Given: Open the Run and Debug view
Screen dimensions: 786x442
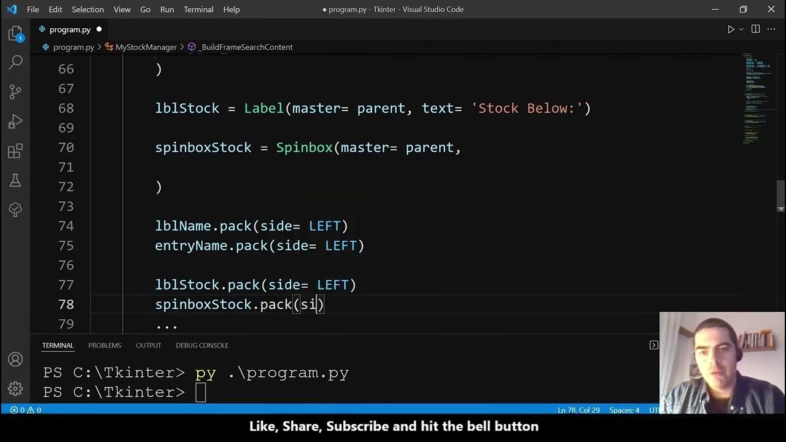Looking at the screenshot, I should click(x=15, y=121).
